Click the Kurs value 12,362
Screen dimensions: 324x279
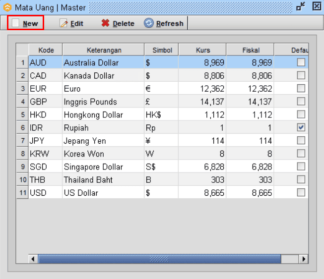click(202, 88)
